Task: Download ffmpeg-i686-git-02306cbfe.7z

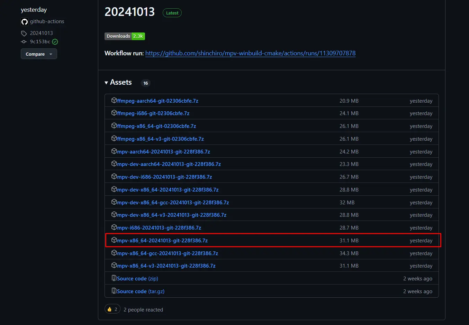Action: pyautogui.click(x=153, y=113)
